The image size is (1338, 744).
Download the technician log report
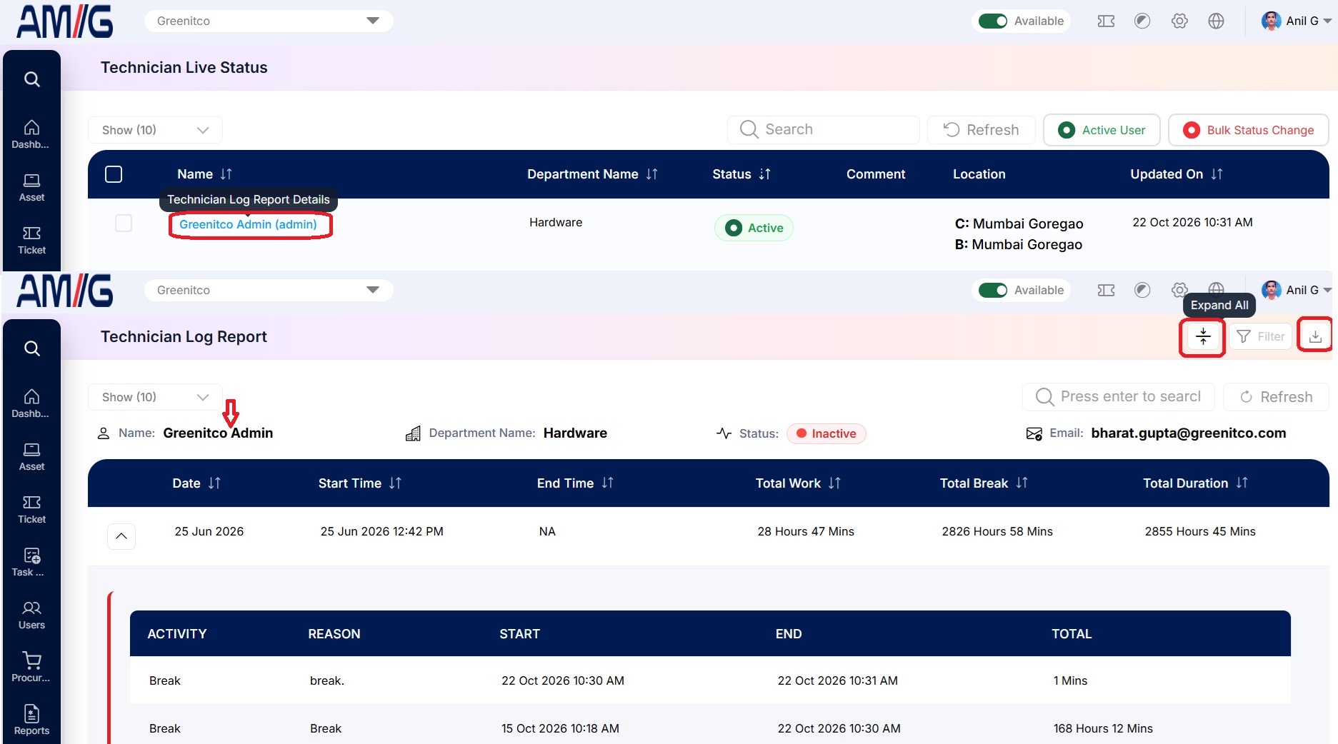click(x=1315, y=336)
